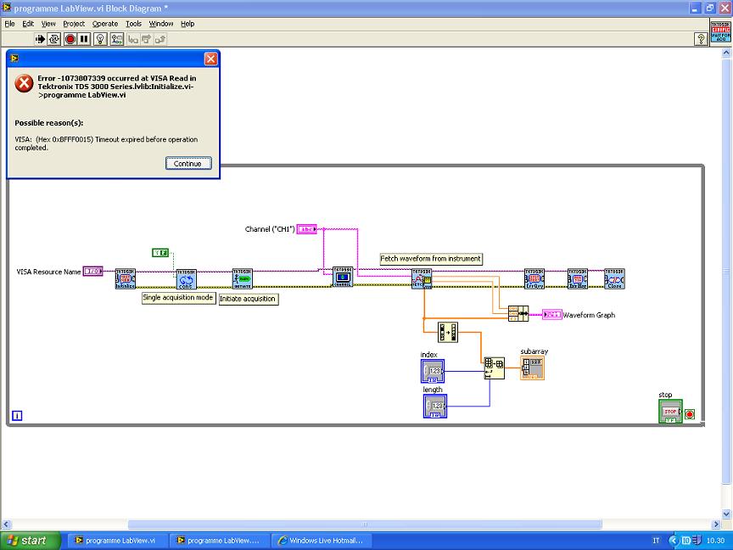Click the horizontal scrollbar right arrow

click(716, 525)
